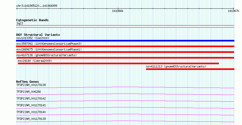
Task: Select the esv2669675 1000GenomesConsortiumPhase1 red bar
Action: 125,52
